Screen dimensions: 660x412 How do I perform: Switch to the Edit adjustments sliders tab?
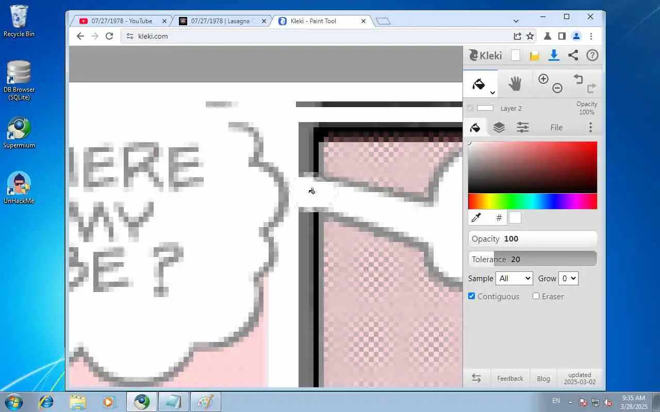click(x=523, y=127)
